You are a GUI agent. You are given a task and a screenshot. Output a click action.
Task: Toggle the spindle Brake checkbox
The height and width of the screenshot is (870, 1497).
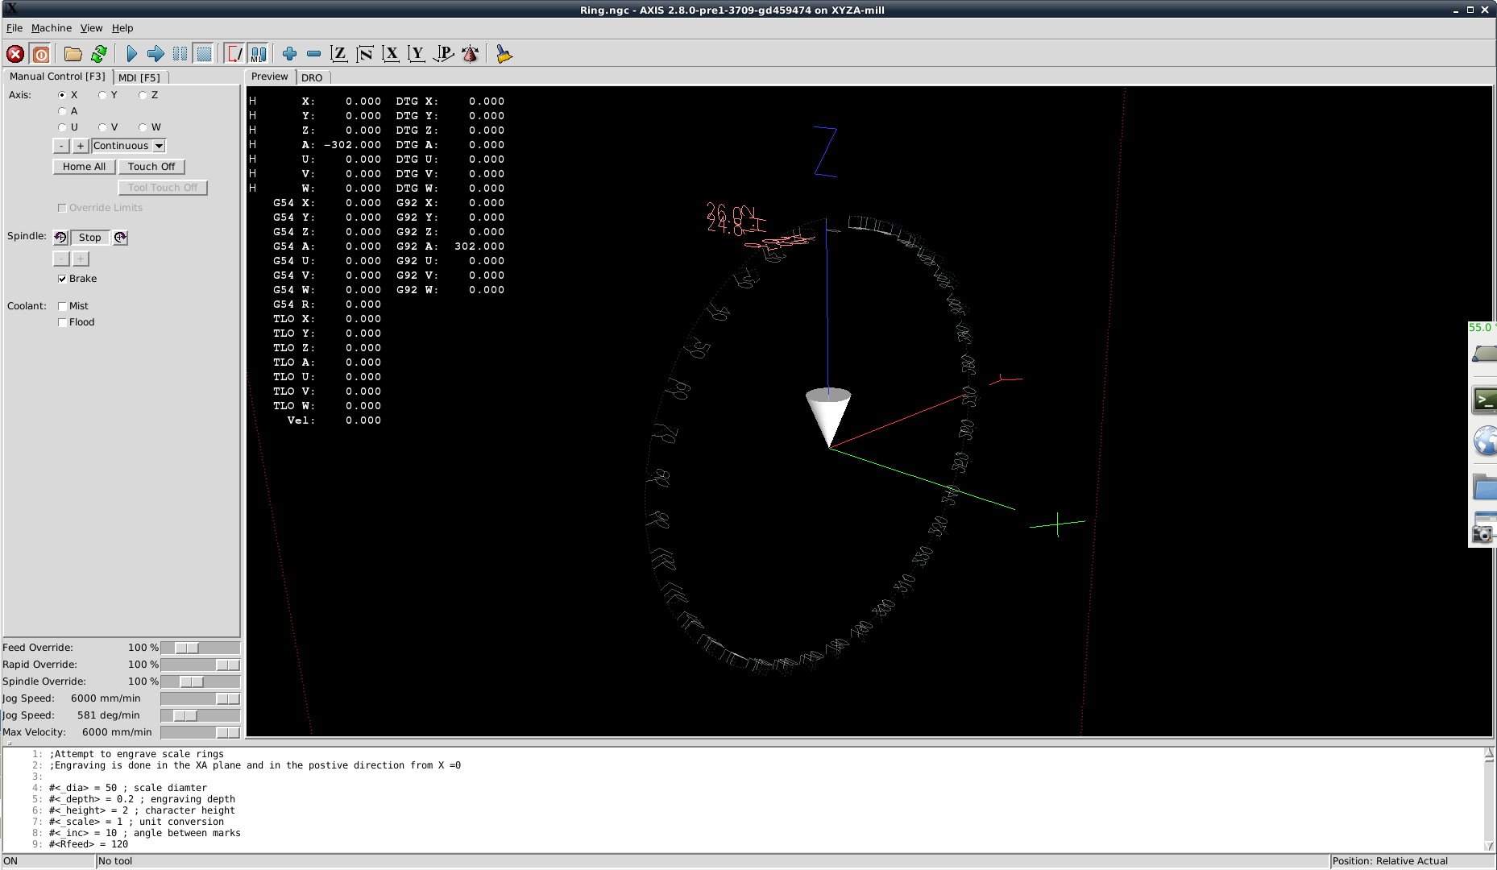[62, 279]
